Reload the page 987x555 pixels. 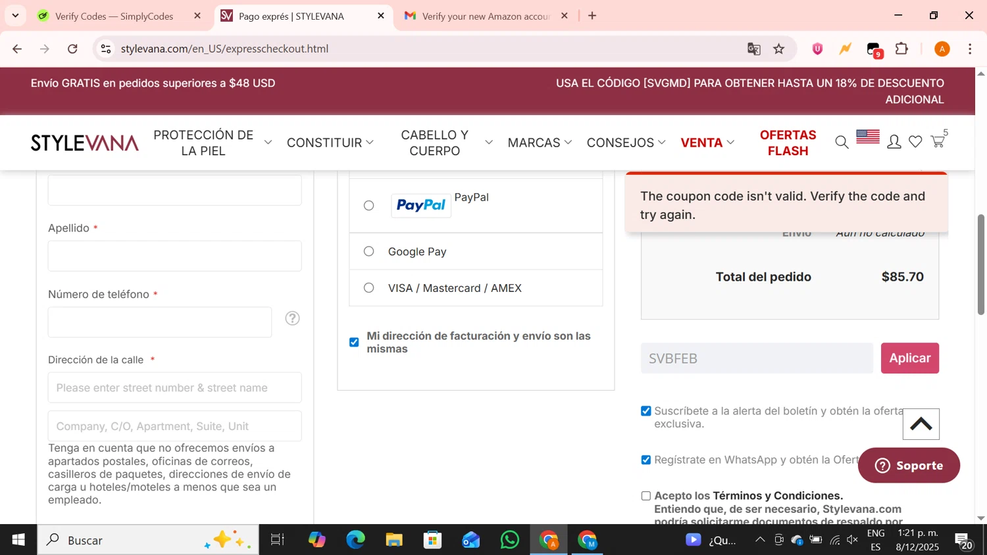72,49
